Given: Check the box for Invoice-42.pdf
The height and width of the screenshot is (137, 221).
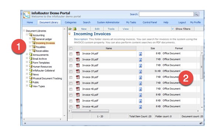Looking at the screenshot, I should click(71, 95).
